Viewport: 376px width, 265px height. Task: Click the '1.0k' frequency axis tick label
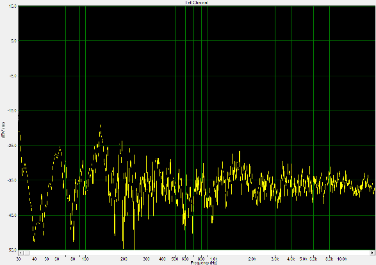213,259
